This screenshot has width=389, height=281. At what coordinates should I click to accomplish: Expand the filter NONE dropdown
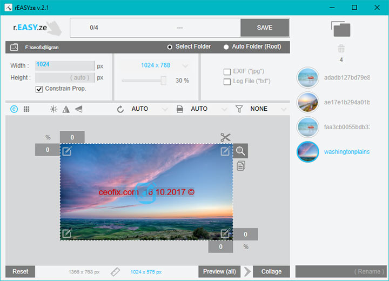point(284,109)
